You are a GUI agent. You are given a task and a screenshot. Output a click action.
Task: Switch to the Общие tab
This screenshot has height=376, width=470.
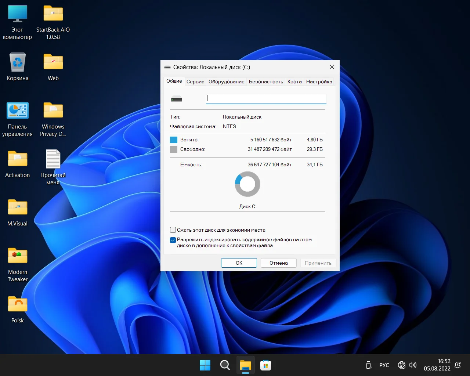(174, 81)
